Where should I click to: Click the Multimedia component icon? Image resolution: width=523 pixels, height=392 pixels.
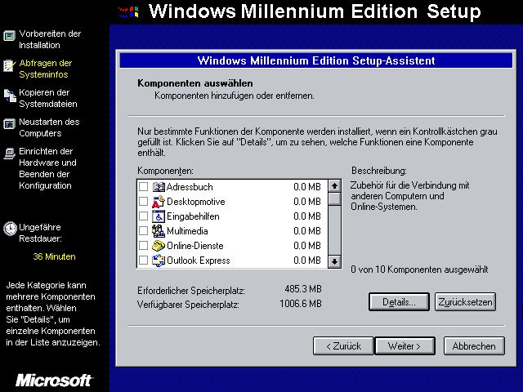click(159, 231)
